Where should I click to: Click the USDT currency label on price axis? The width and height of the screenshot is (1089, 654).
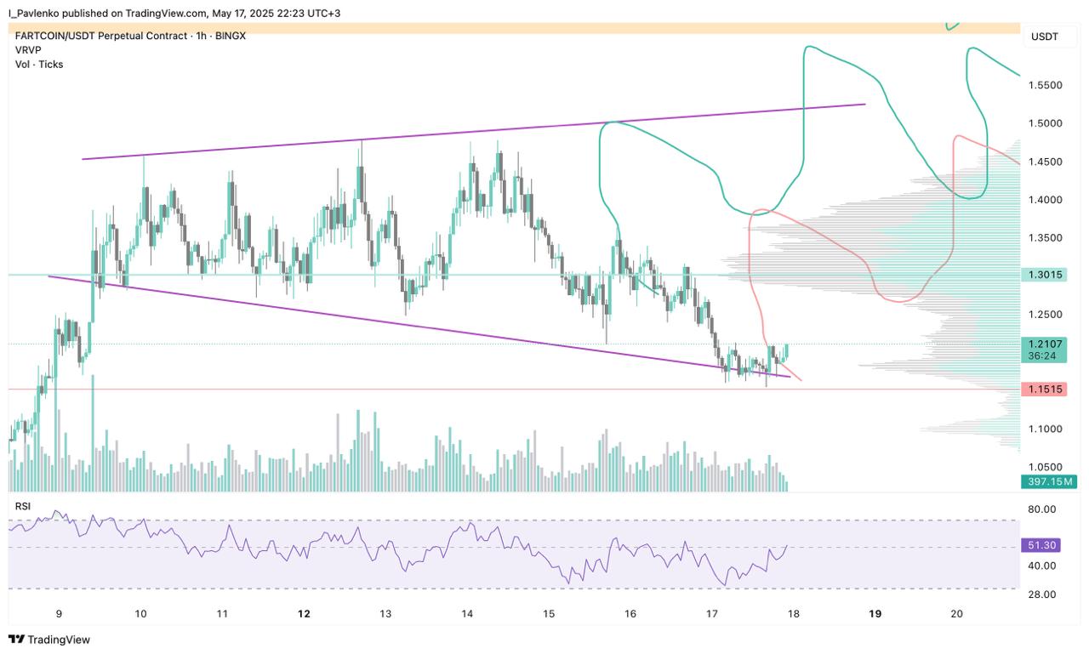[1044, 37]
